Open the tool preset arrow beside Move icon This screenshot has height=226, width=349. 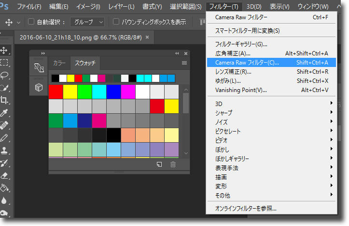[x=18, y=23]
